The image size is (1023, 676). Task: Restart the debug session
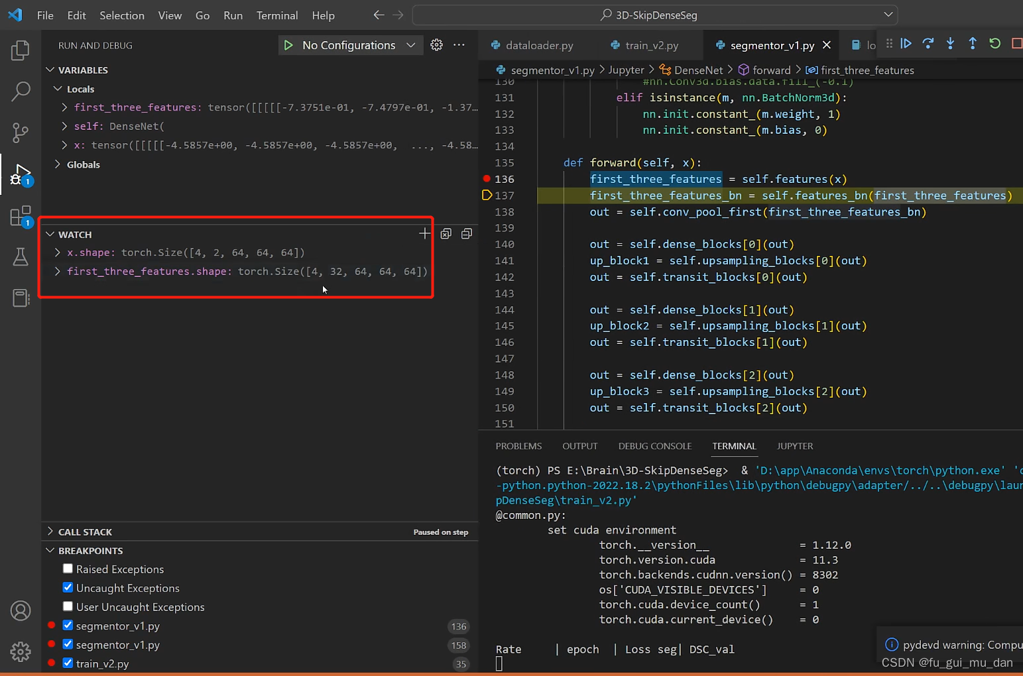(994, 44)
